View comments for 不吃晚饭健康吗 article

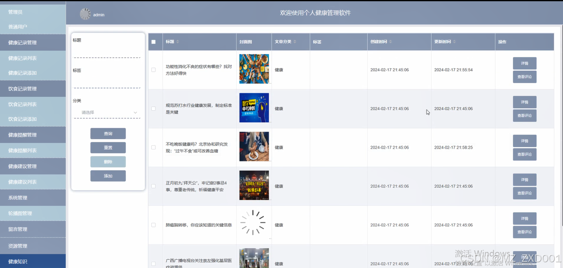(x=525, y=154)
